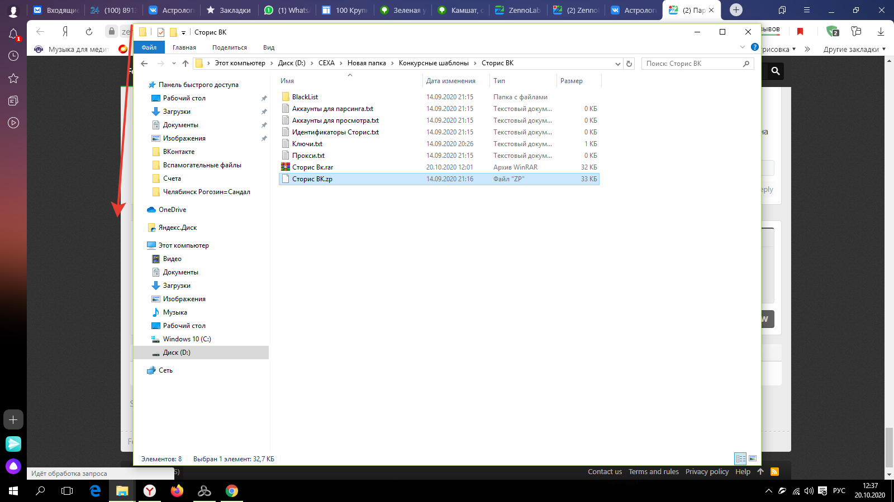Open Help link in page footer
Viewport: 894px width, 502px height.
click(743, 472)
